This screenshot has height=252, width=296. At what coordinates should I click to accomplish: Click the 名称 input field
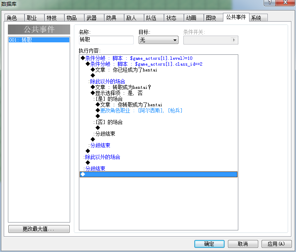point(106,40)
